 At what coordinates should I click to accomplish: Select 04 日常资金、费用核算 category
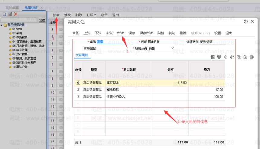28,42
